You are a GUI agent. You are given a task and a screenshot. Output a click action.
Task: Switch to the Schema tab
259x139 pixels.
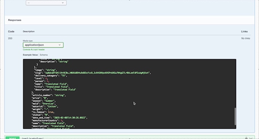pos(43,55)
